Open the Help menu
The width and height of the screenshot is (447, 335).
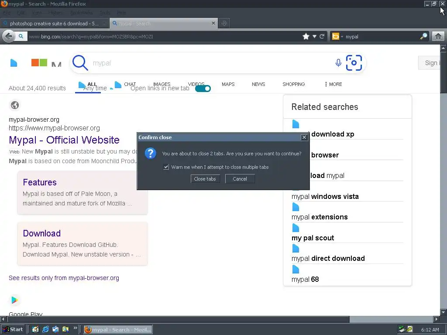(x=121, y=13)
